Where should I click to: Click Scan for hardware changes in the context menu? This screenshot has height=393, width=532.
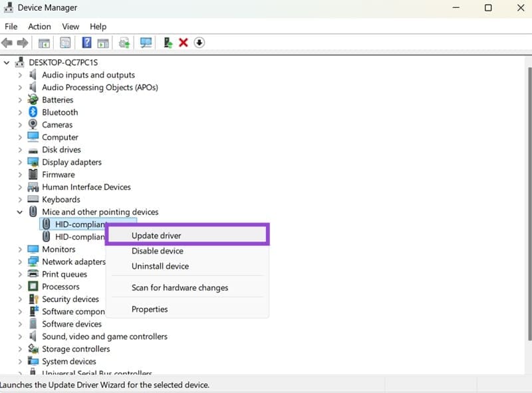(179, 287)
